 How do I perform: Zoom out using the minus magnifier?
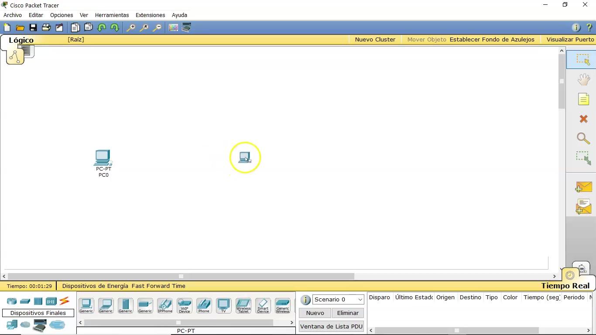tap(157, 27)
